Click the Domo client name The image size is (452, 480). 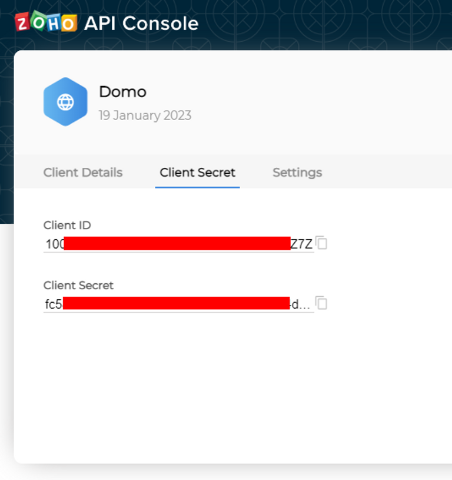click(x=122, y=92)
